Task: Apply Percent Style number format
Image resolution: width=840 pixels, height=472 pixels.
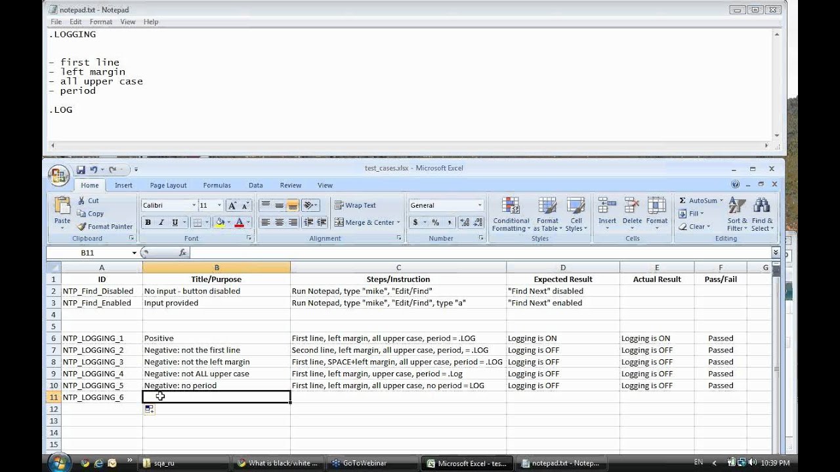Action: [x=435, y=223]
